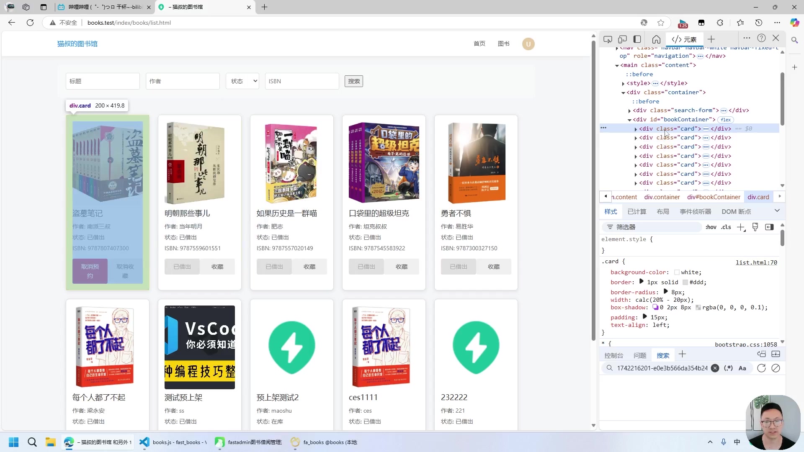
Task: Switch to the 布局 layout tab
Action: click(663, 212)
